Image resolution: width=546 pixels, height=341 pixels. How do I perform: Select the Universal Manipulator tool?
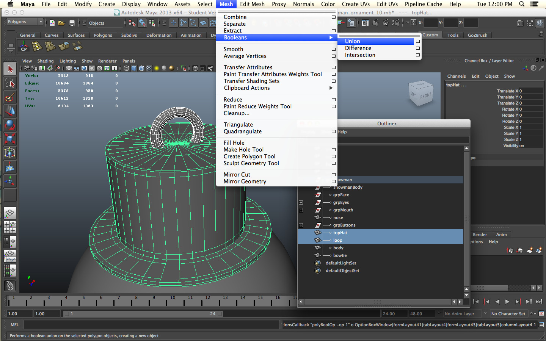(10, 153)
